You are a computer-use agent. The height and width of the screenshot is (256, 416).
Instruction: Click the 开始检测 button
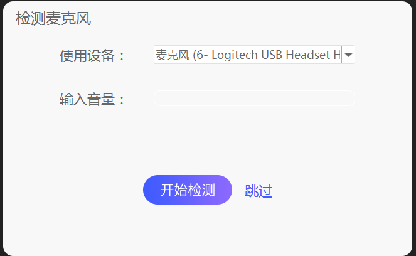(188, 189)
